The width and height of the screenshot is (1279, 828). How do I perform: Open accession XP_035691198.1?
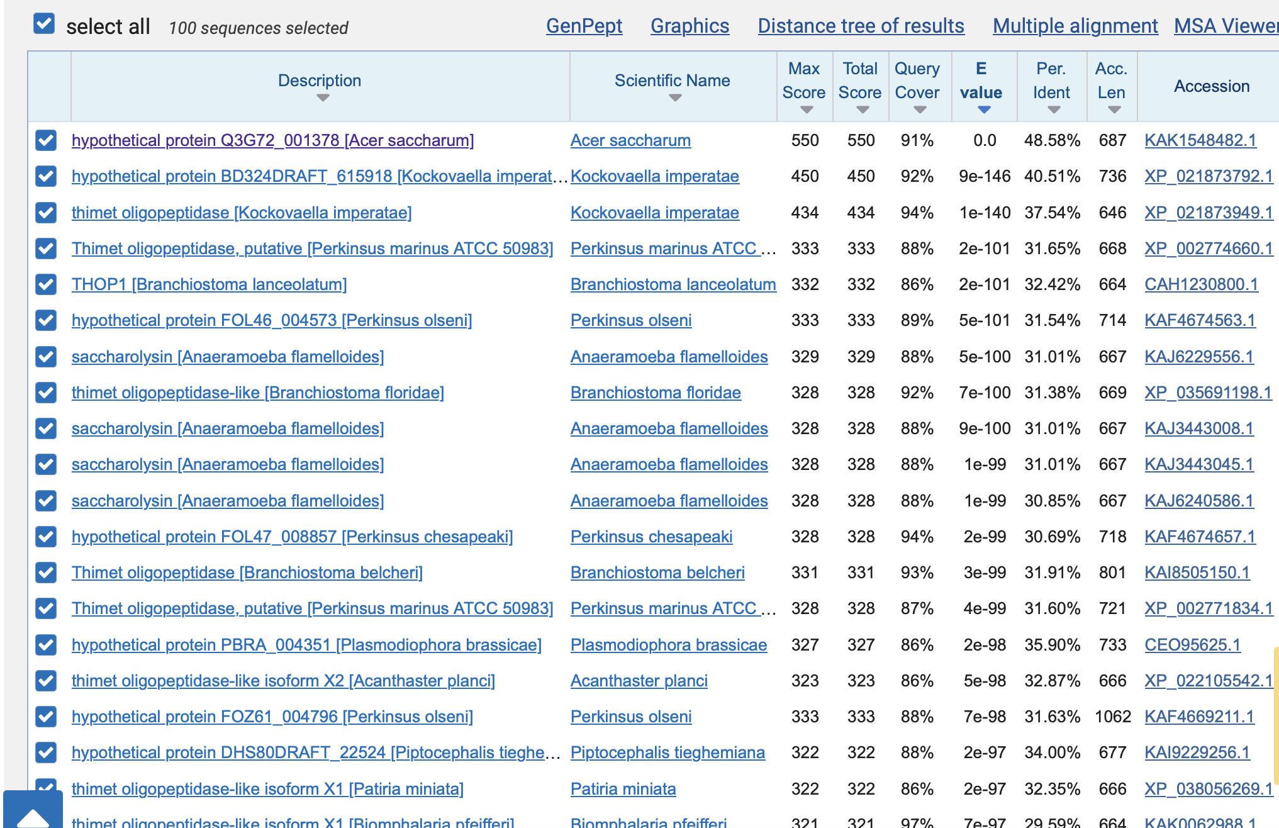point(1208,393)
